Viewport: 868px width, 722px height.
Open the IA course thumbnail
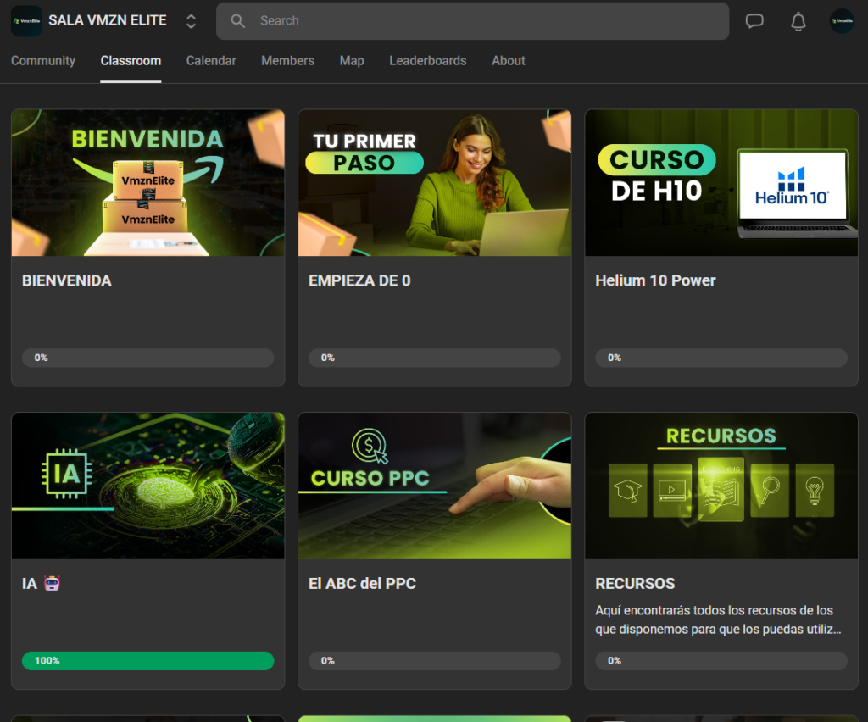coord(147,486)
